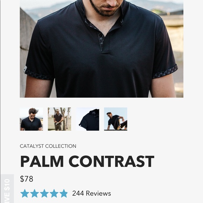The width and height of the screenshot is (203, 203).
Task: Click the polo placket button in main photo
Action: coord(100,35)
